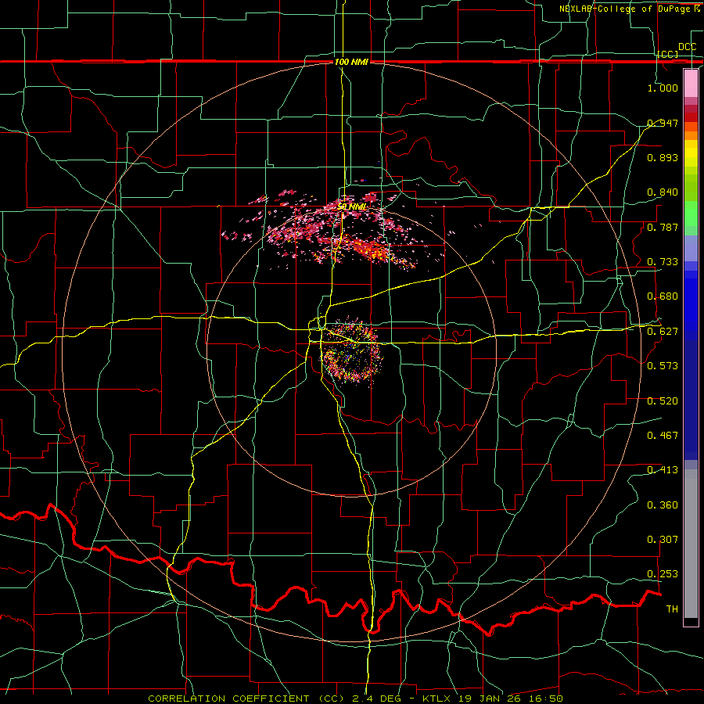This screenshot has height=704, width=704.
Task: Click the 0.893 scale value
Action: (x=663, y=157)
